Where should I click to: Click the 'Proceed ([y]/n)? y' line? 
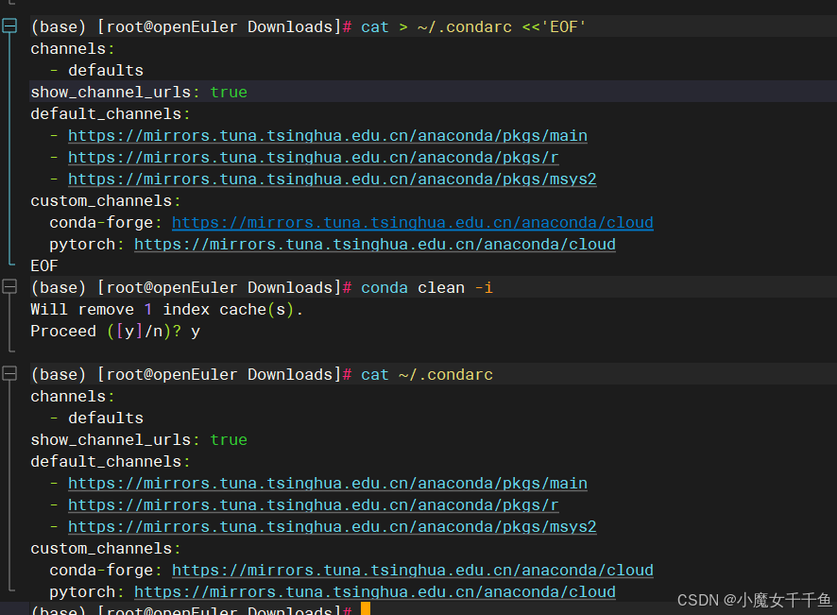(115, 332)
